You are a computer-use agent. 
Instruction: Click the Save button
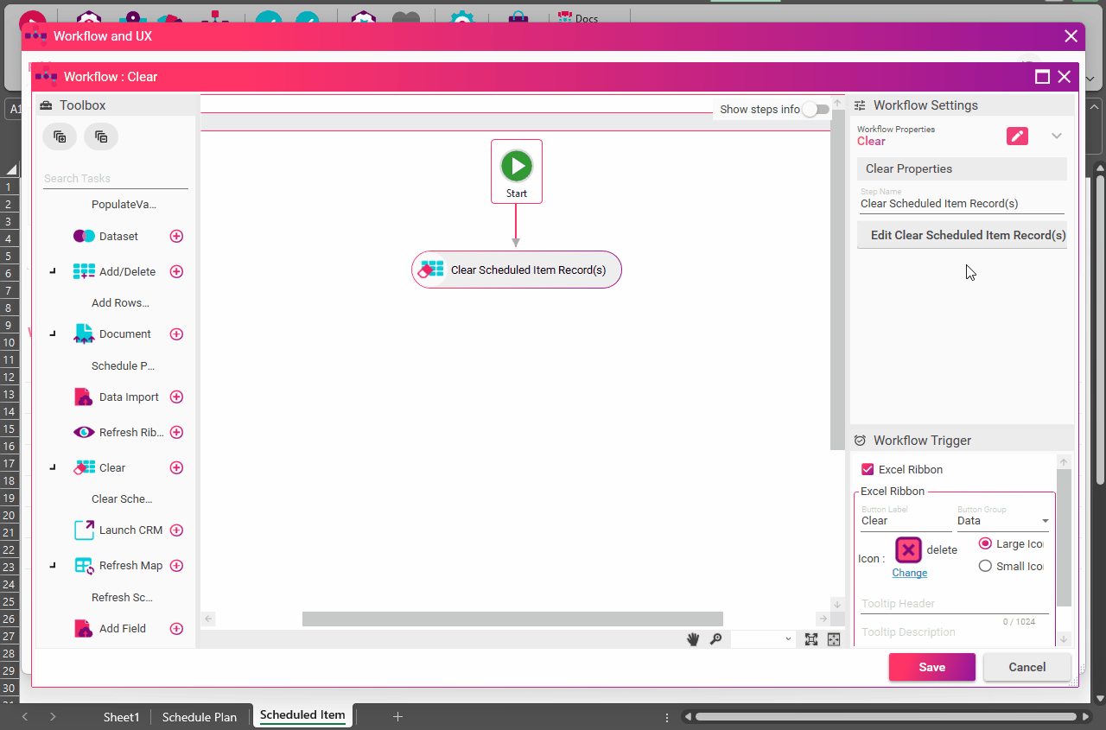pyautogui.click(x=931, y=667)
